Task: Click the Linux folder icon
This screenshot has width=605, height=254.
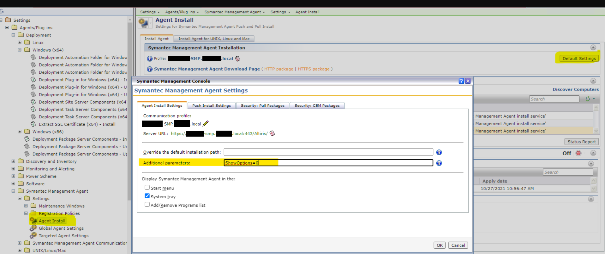Action: point(27,42)
